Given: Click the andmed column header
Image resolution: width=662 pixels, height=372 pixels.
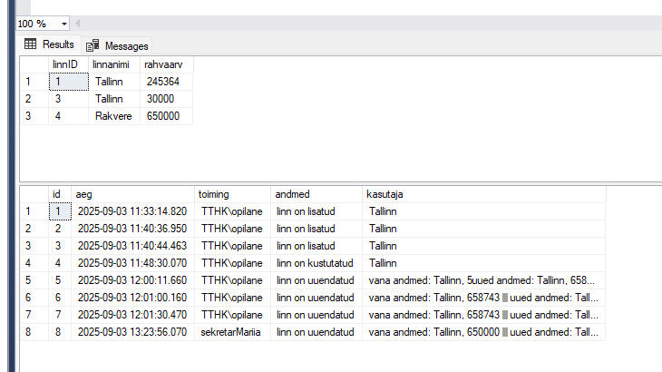Looking at the screenshot, I should [316, 194].
